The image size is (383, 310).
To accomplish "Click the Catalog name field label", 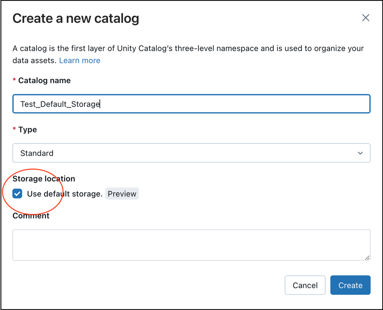I will click(44, 80).
